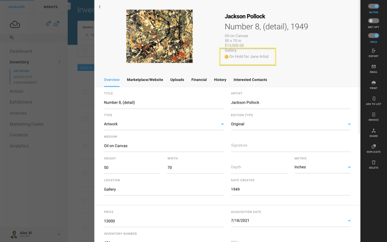Open Consignment under Inventory

(x=25, y=83)
